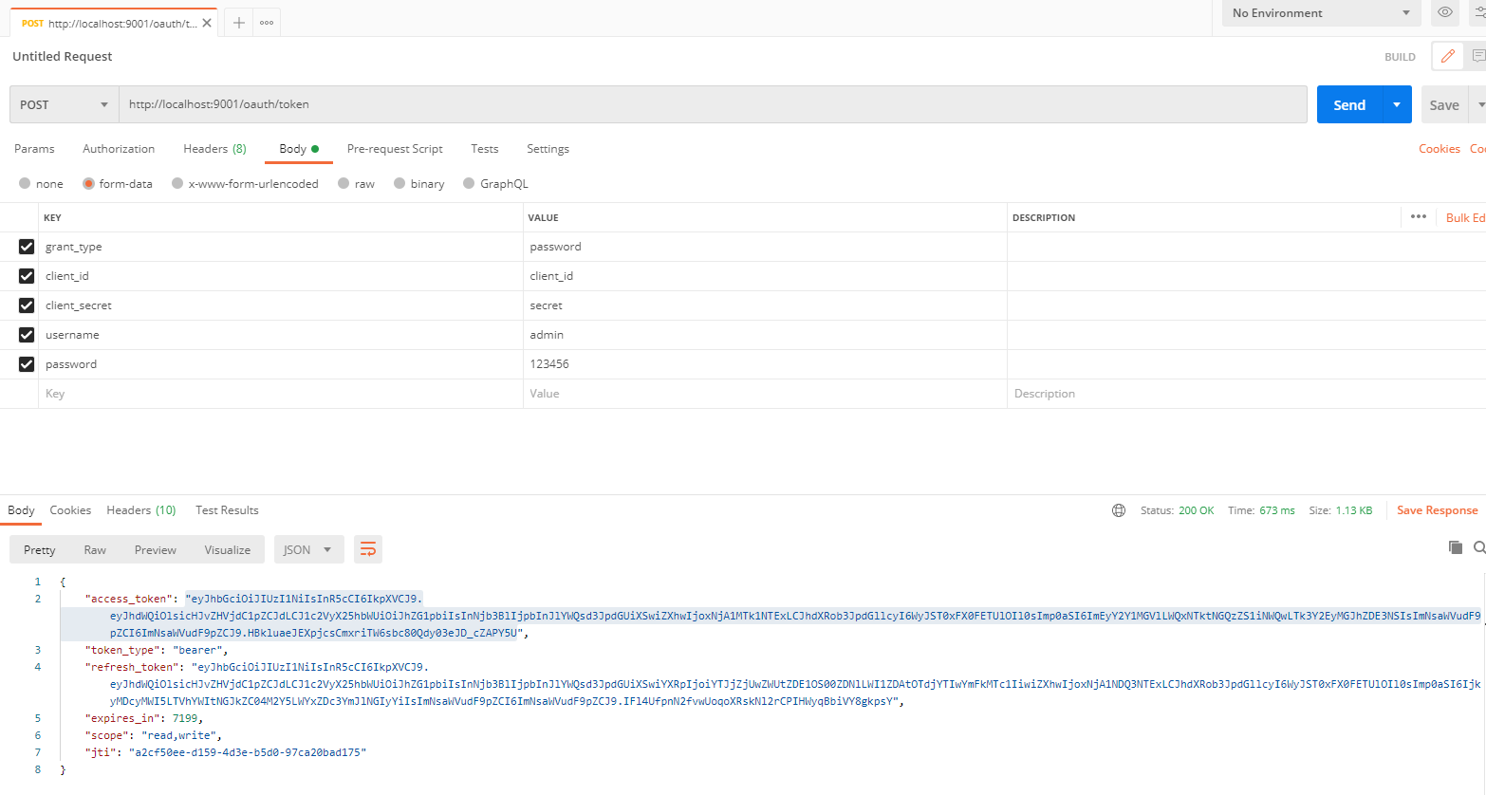
Task: Click the value cell containing password
Action: click(x=765, y=247)
